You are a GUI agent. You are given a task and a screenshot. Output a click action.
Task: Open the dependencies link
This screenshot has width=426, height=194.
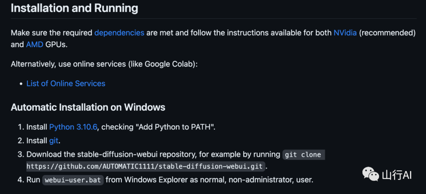pyautogui.click(x=119, y=33)
